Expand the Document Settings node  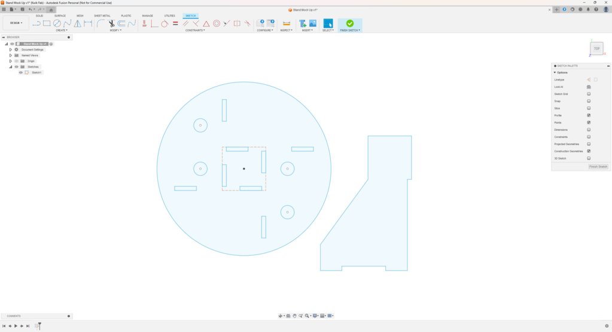tap(11, 50)
